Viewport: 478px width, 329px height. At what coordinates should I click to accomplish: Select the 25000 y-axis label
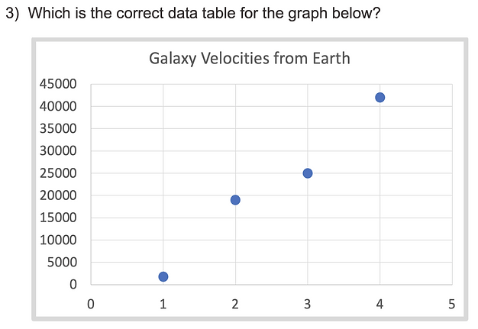tap(59, 173)
